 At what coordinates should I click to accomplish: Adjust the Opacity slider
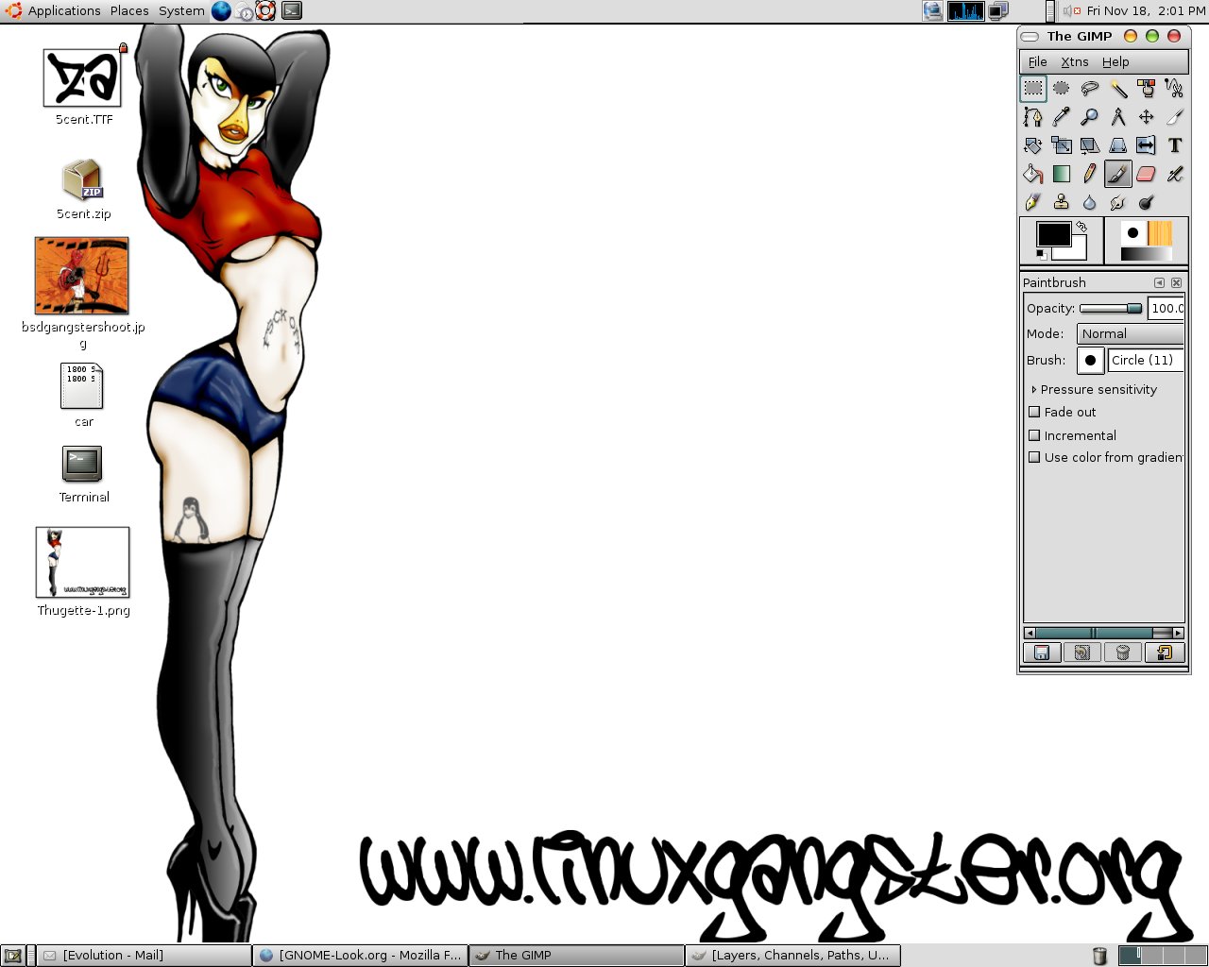tap(1111, 308)
